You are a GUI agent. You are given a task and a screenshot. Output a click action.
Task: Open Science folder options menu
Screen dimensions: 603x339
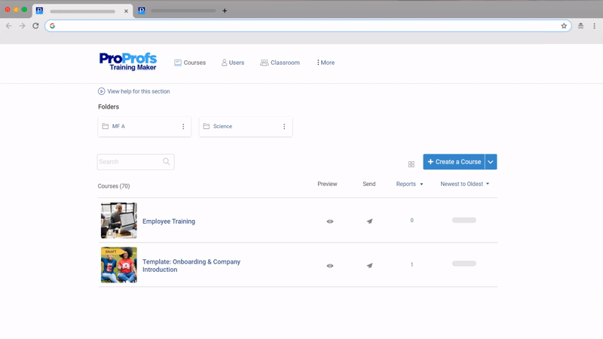(284, 127)
